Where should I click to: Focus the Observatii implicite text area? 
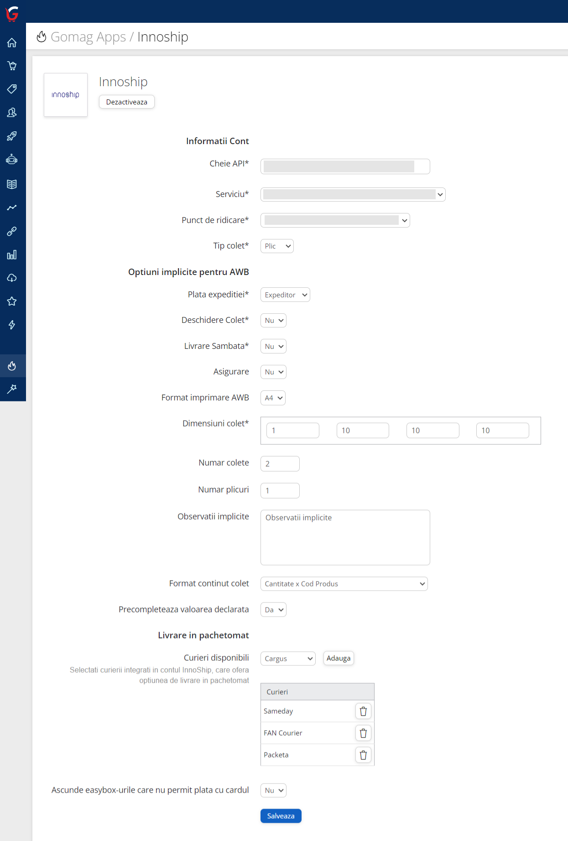click(345, 537)
